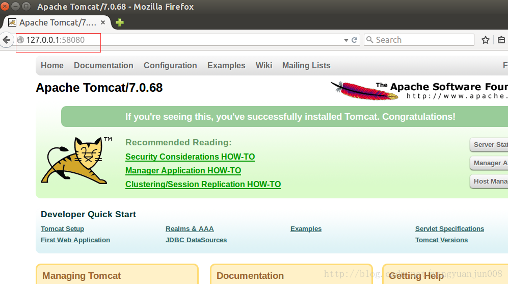Open the bookmarks list icon
The image size is (508, 284).
pyautogui.click(x=501, y=40)
